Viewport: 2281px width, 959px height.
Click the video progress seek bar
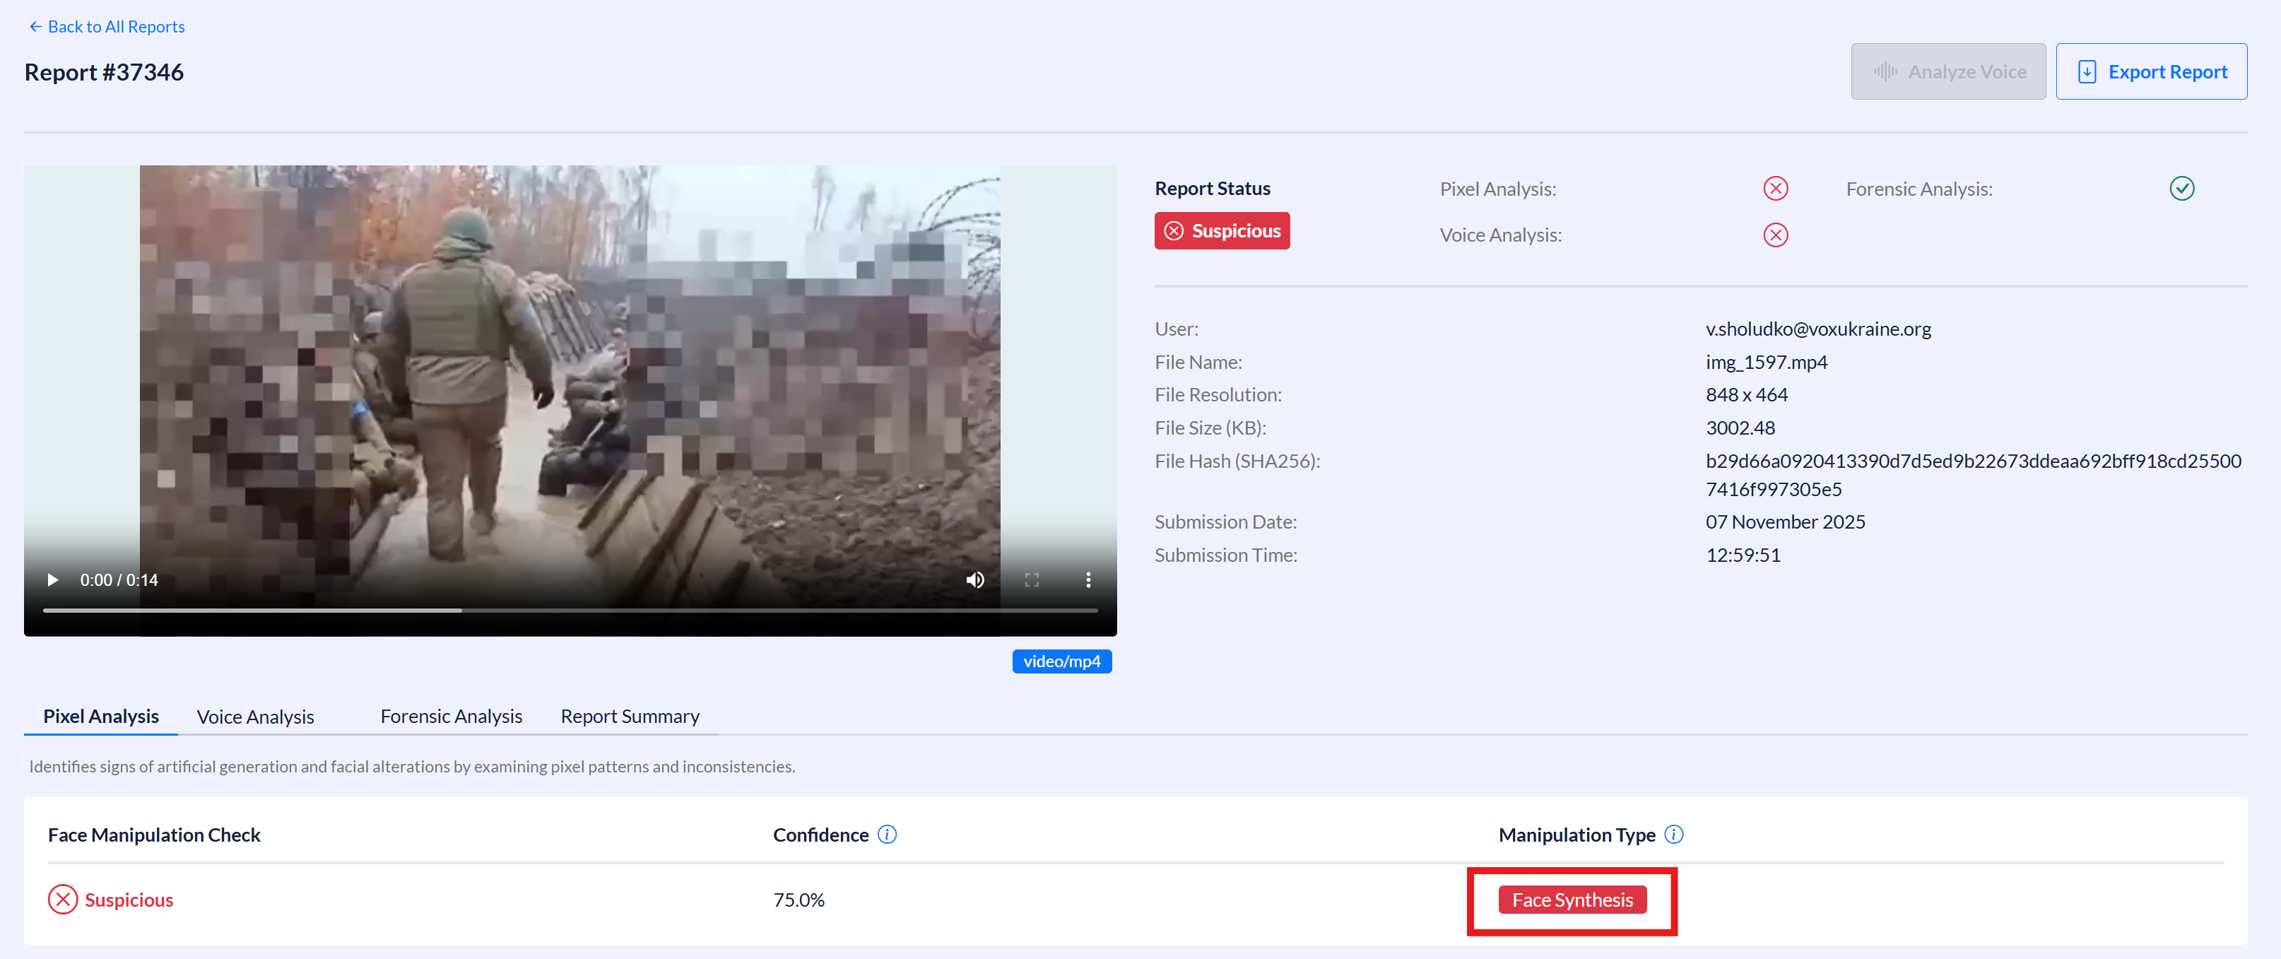click(x=570, y=610)
